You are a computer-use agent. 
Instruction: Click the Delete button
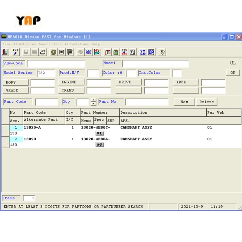pyautogui.click(x=207, y=102)
